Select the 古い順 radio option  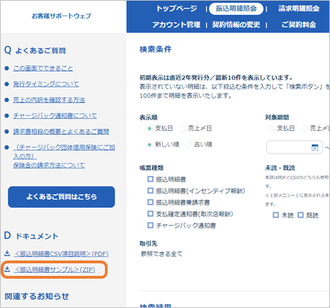[188, 145]
